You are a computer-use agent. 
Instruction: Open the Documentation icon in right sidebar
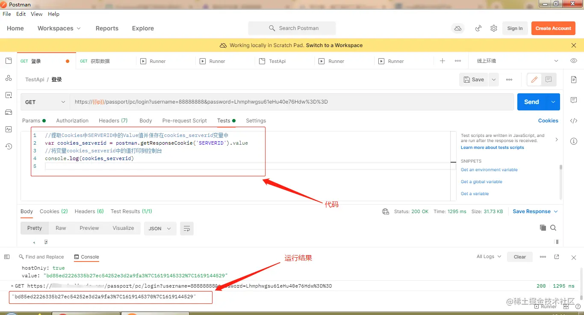pos(574,80)
